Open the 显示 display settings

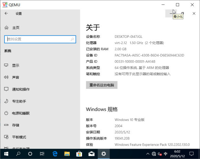coord(40,65)
